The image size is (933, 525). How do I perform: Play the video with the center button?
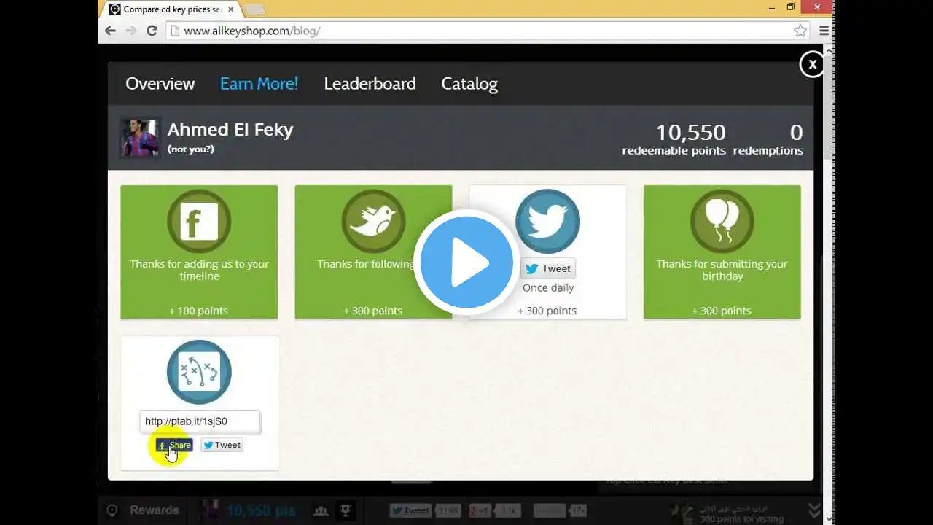coord(466,262)
